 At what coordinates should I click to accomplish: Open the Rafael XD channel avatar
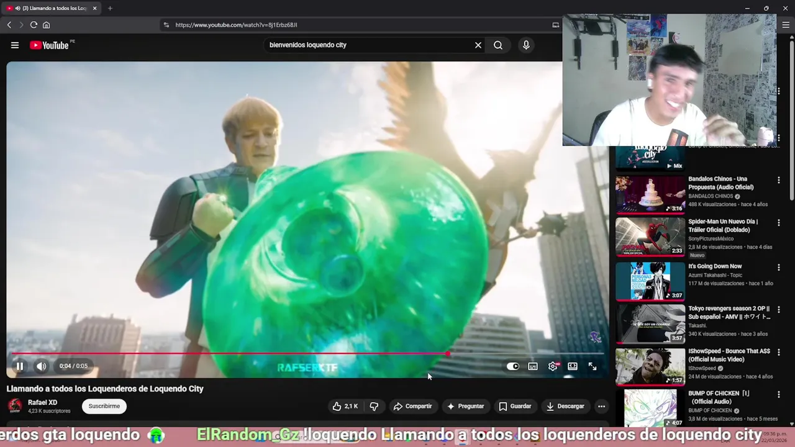tap(14, 406)
